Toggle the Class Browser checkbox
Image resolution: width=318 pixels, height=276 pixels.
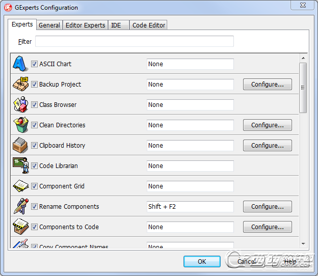coord(34,105)
